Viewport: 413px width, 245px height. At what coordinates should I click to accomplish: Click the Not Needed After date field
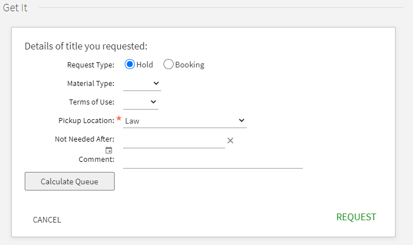coord(174,140)
